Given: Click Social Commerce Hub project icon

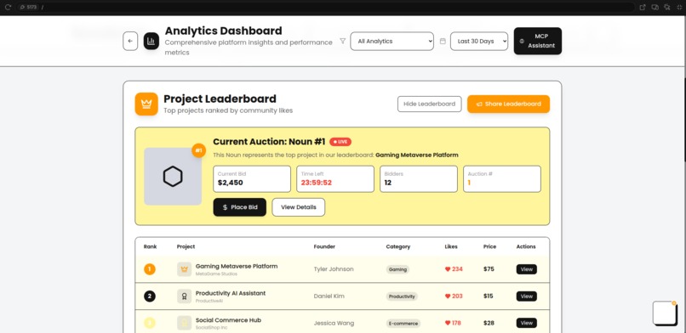Looking at the screenshot, I should click(184, 324).
